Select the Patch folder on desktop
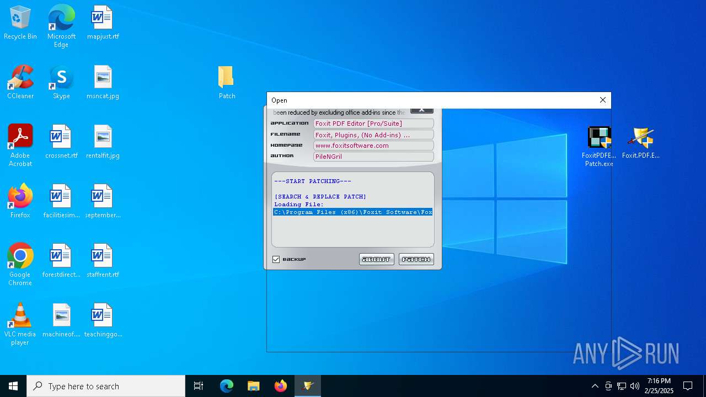 227,82
